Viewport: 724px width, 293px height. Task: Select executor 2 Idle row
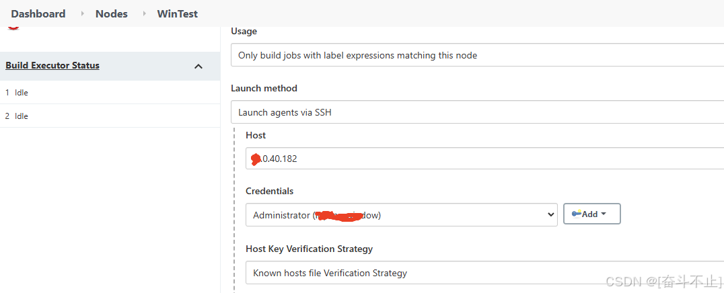click(110, 116)
